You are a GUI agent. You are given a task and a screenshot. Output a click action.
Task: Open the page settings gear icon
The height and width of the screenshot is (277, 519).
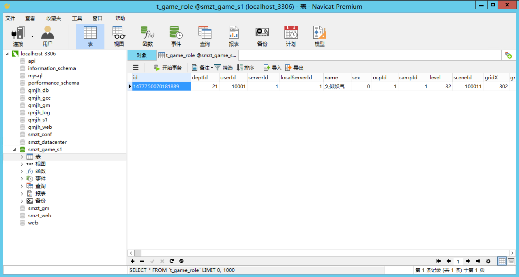click(488, 261)
